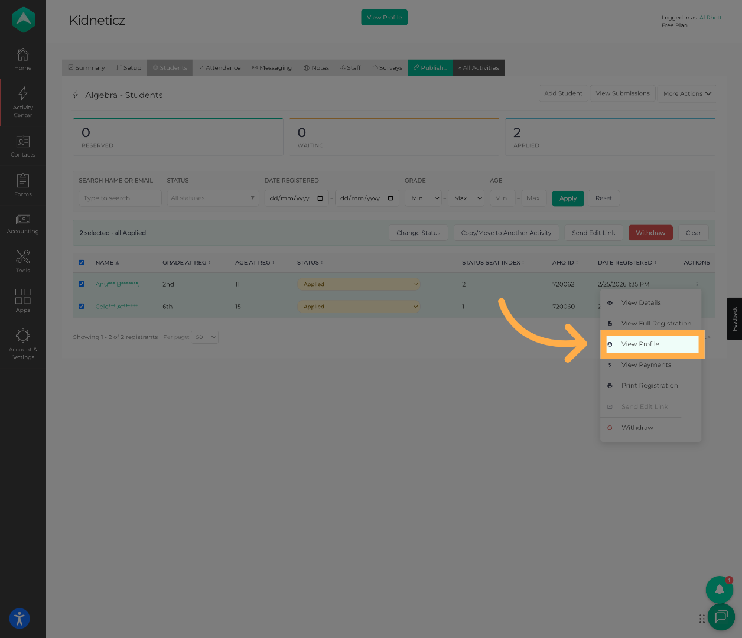This screenshot has width=742, height=638.
Task: Open the Grade Min dropdown
Action: tap(423, 198)
